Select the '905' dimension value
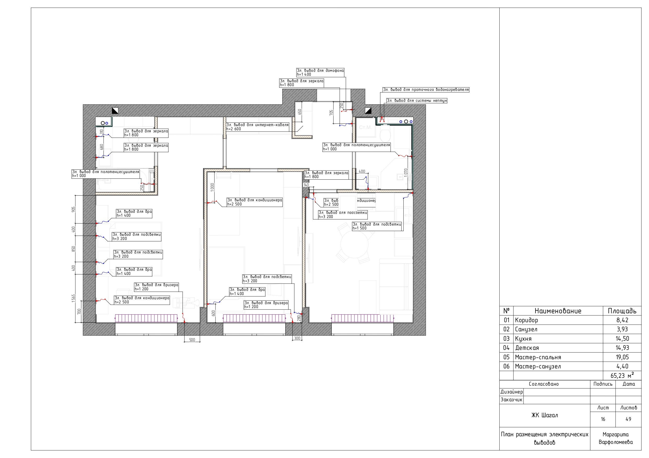 pos(74,209)
